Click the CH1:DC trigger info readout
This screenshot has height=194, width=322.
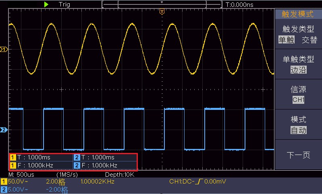click(182, 182)
